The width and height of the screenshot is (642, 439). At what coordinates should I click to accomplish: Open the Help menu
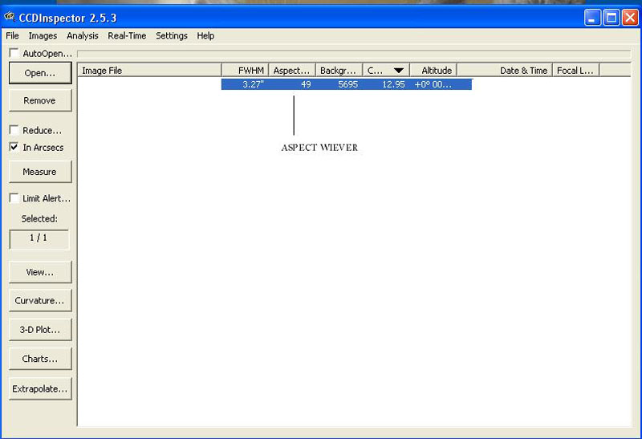pos(205,36)
